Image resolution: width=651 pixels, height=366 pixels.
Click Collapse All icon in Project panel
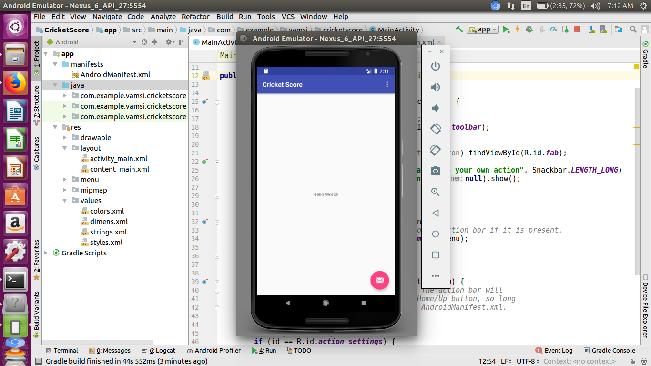click(x=154, y=42)
